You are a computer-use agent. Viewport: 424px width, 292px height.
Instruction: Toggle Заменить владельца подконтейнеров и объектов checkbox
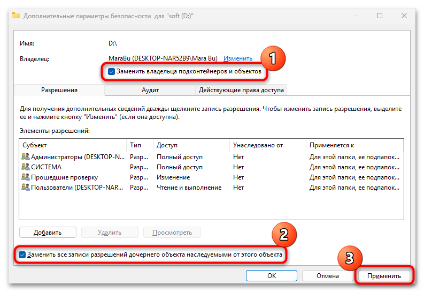tap(111, 71)
